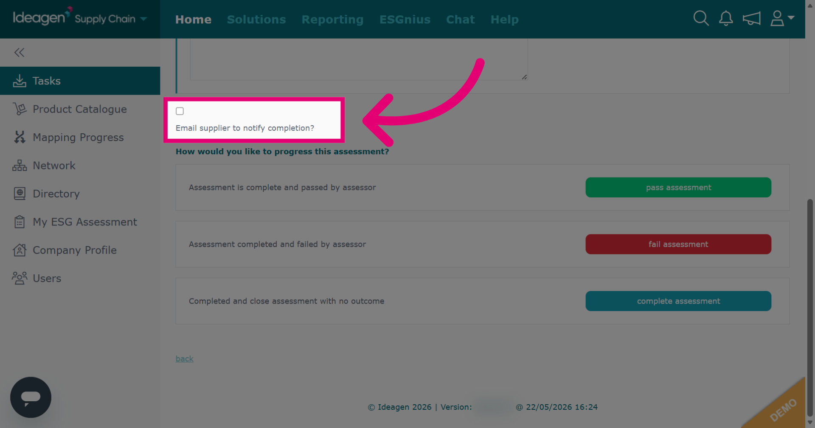Click the Product Catalogue trolley icon
The width and height of the screenshot is (815, 428).
point(20,109)
